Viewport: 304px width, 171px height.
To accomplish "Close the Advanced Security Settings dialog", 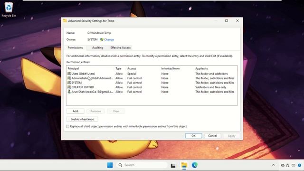I will [x=237, y=21].
